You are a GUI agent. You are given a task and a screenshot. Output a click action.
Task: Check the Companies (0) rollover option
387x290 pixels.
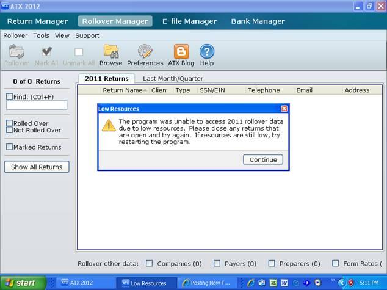[149, 263]
